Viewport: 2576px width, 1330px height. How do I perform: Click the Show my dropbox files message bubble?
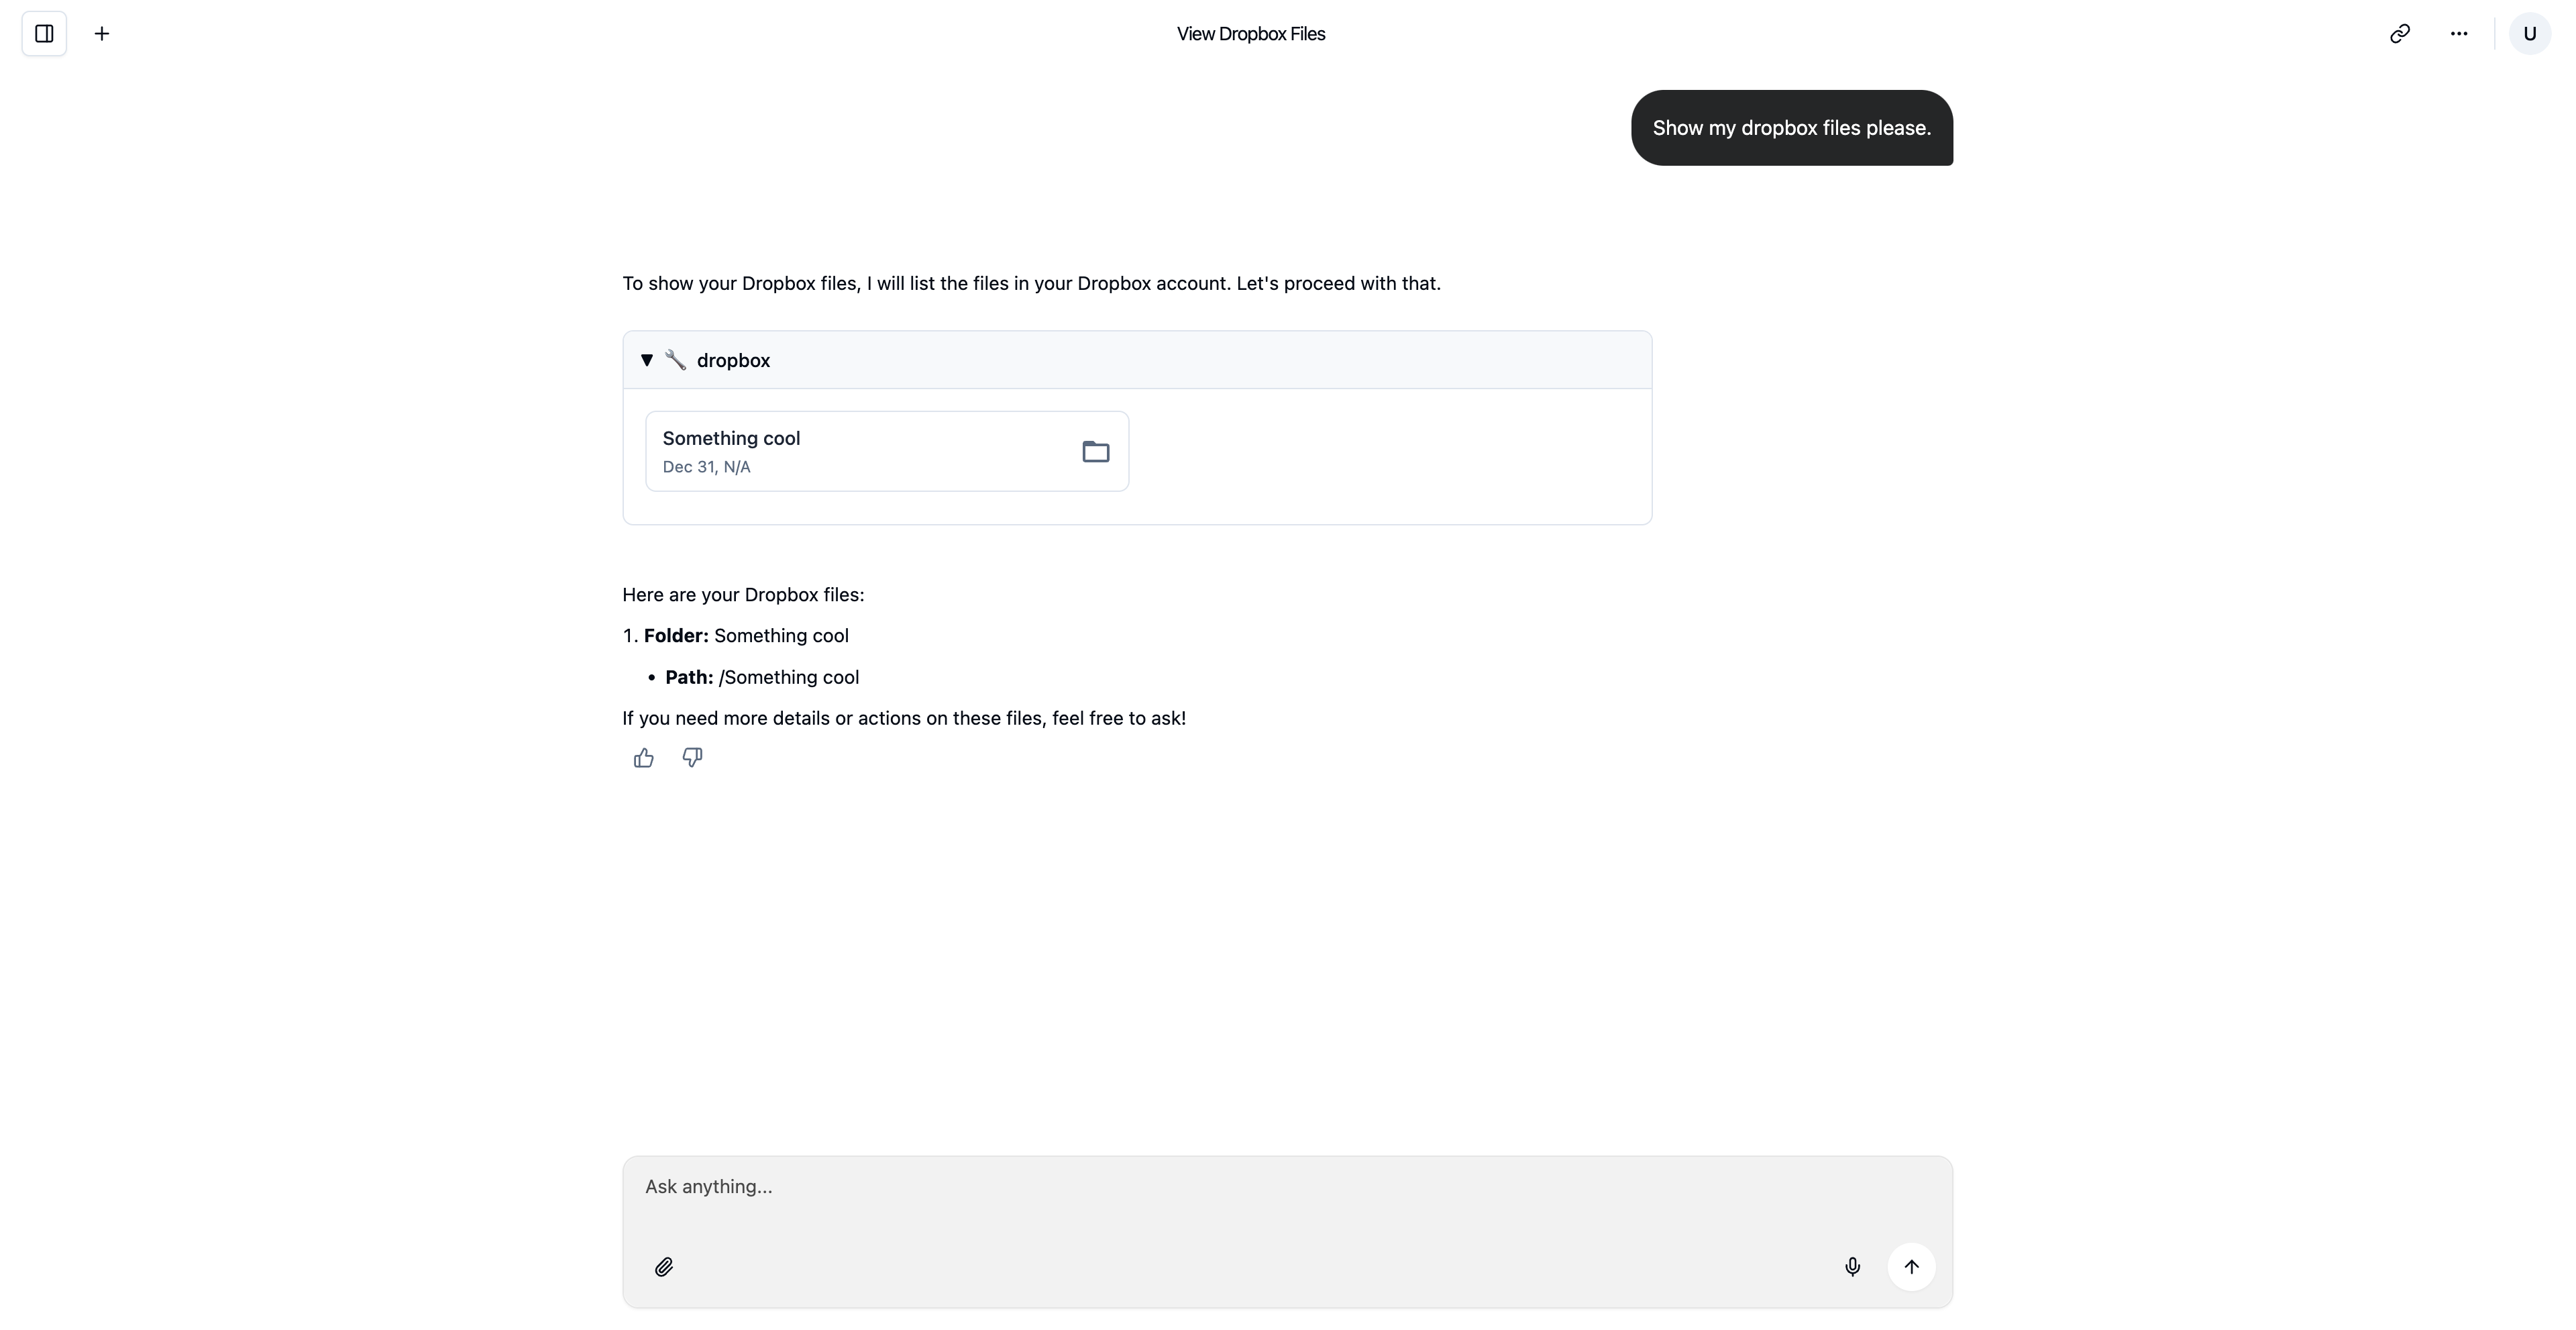click(1791, 127)
